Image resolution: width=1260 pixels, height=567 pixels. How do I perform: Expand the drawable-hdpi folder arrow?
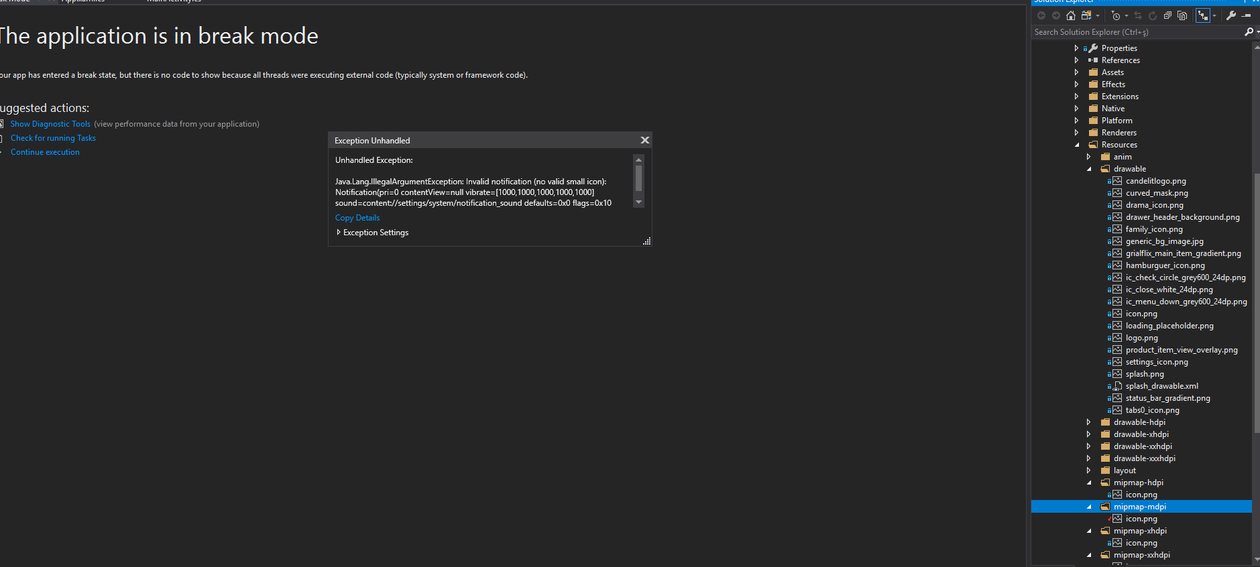[x=1089, y=422]
